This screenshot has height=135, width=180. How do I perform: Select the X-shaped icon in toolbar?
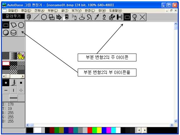(142, 17)
